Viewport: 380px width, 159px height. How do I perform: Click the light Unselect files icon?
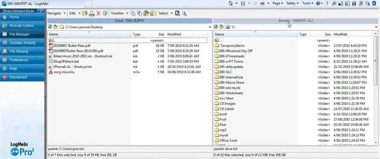(184, 13)
